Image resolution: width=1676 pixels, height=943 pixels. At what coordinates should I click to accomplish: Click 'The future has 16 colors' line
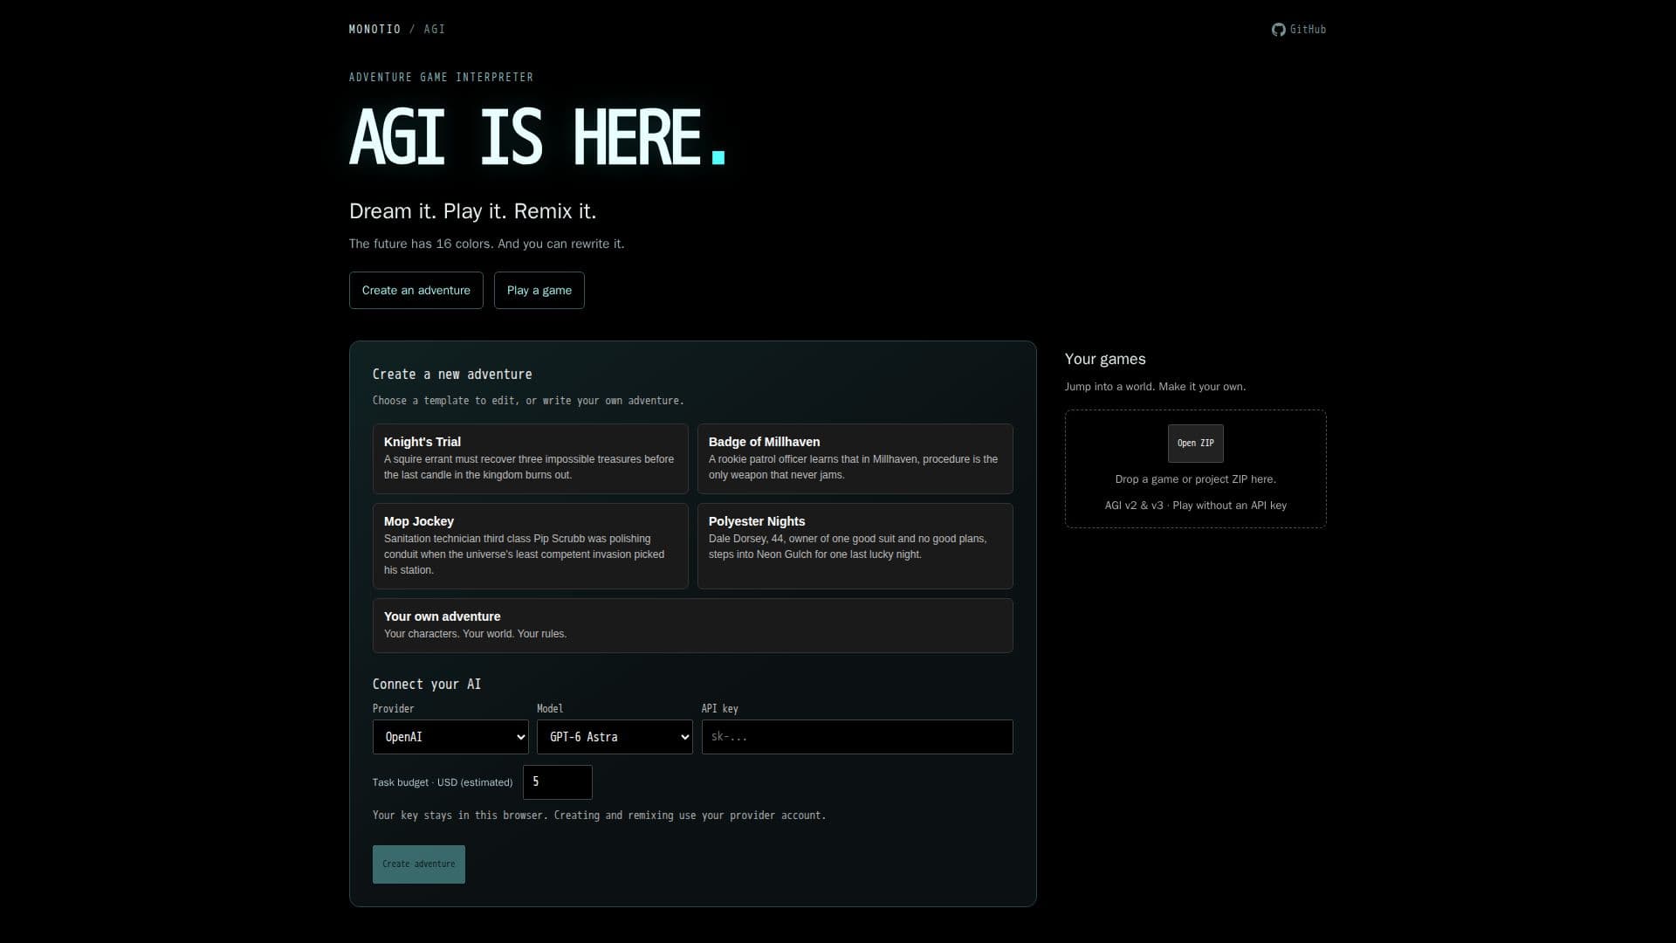point(486,244)
